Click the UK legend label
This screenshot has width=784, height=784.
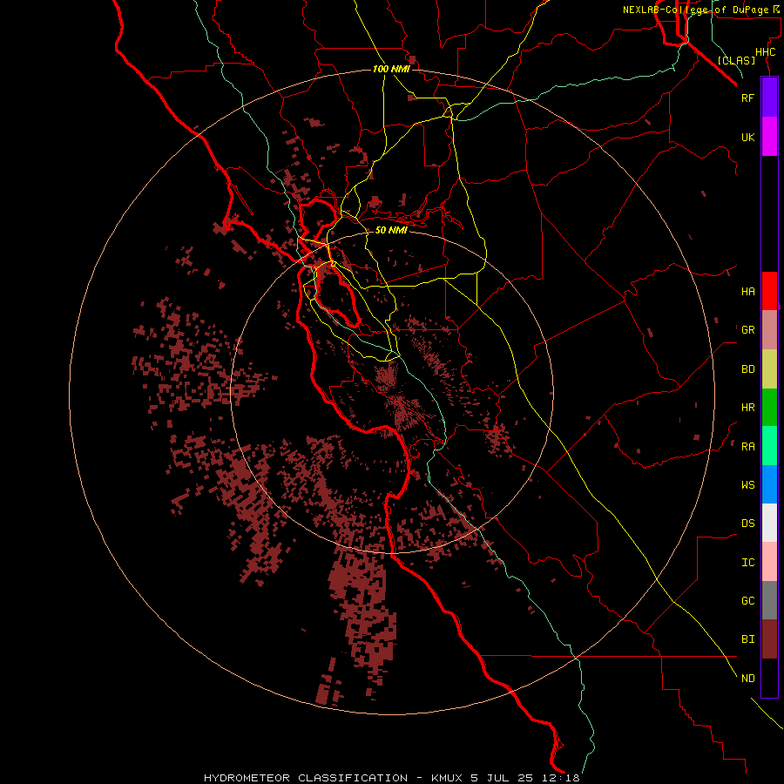click(x=747, y=137)
